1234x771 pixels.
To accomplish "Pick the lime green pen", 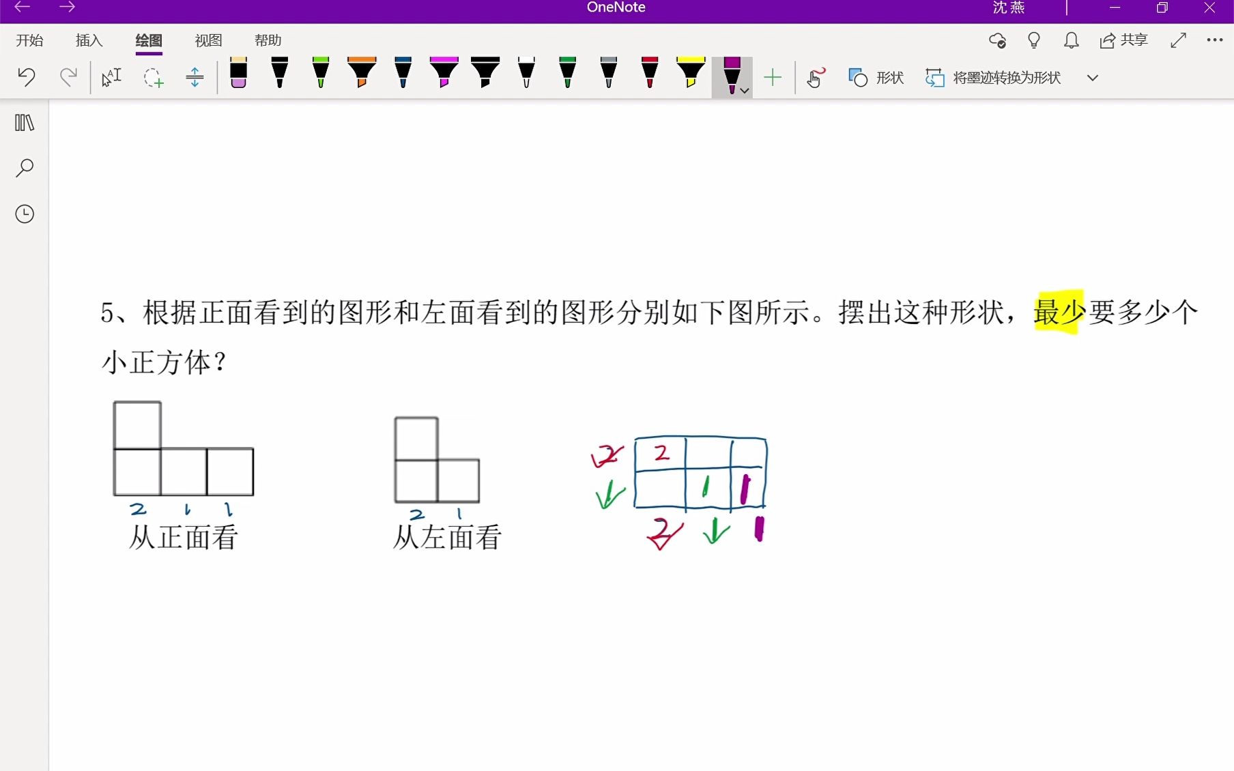I will click(321, 72).
